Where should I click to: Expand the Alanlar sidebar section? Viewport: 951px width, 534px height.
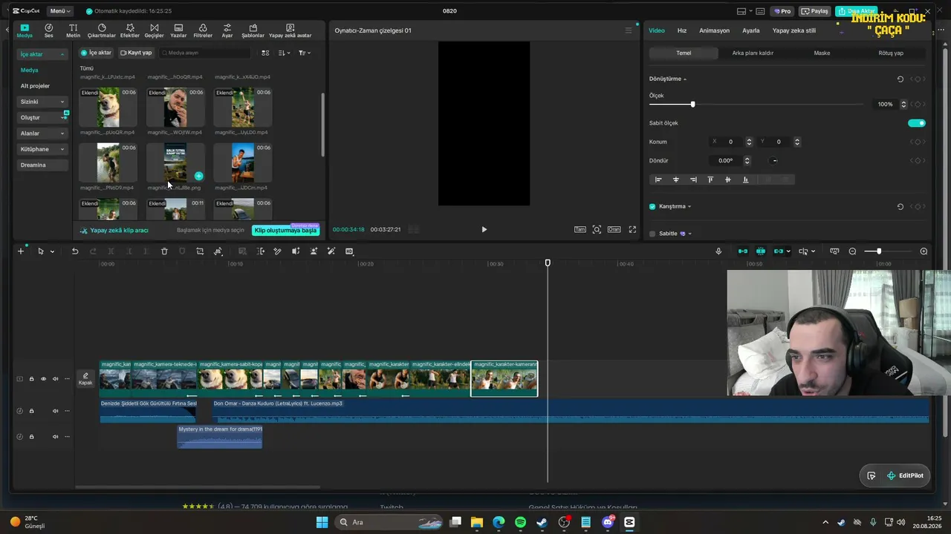coord(42,133)
